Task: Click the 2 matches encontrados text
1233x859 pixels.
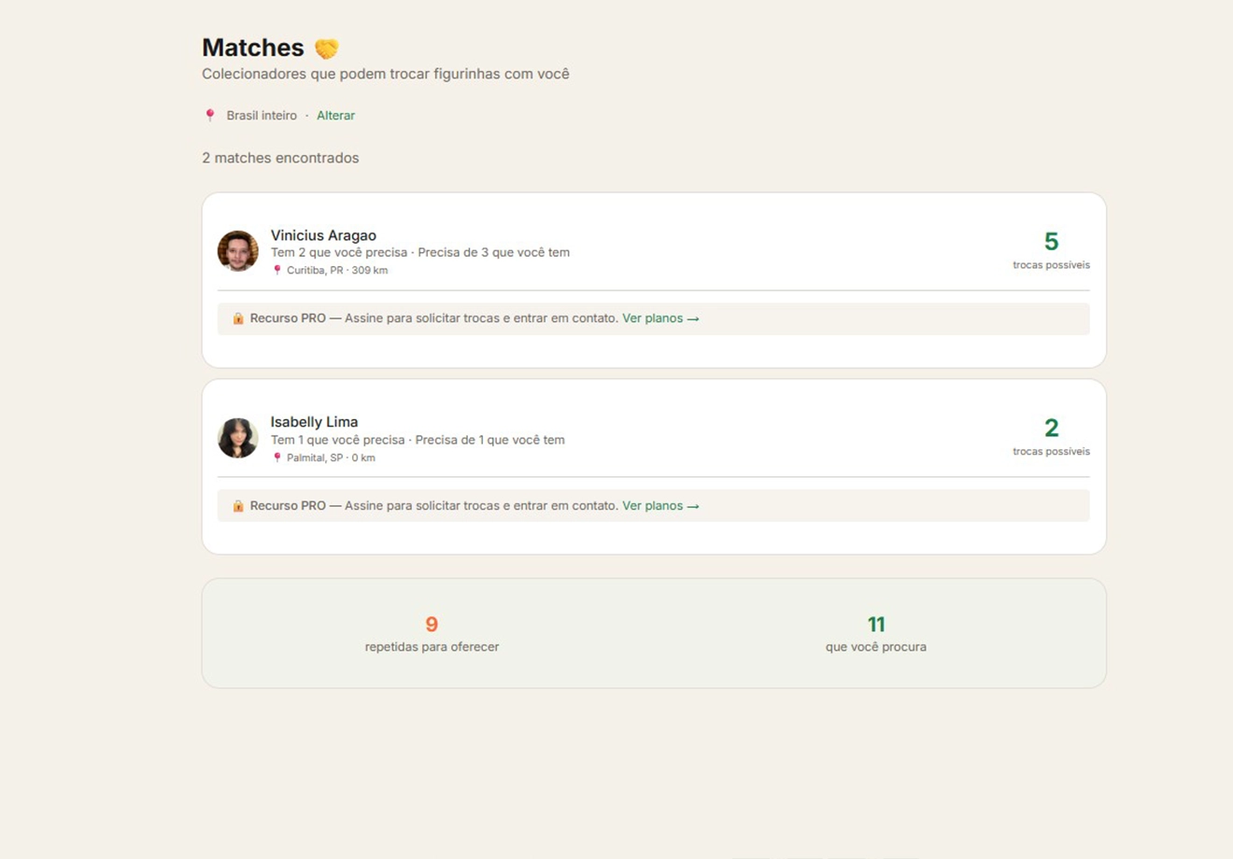Action: [279, 157]
